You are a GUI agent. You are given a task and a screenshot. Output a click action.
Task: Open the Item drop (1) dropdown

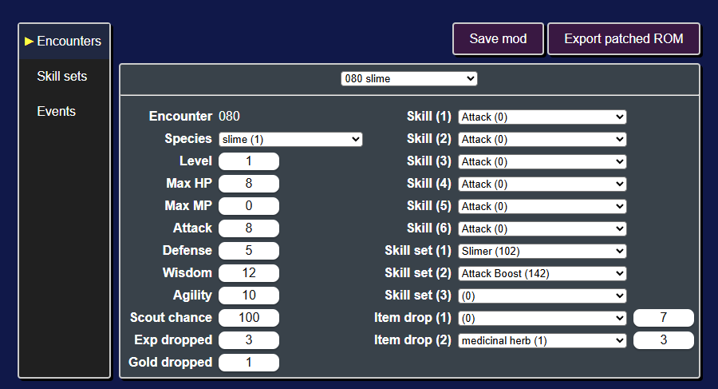[542, 319]
